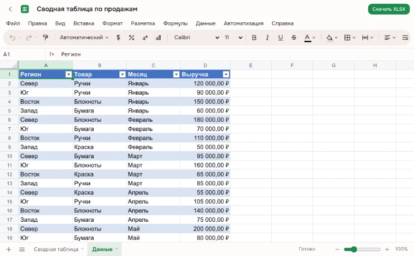Apply currency format with dollar icon

click(118, 38)
